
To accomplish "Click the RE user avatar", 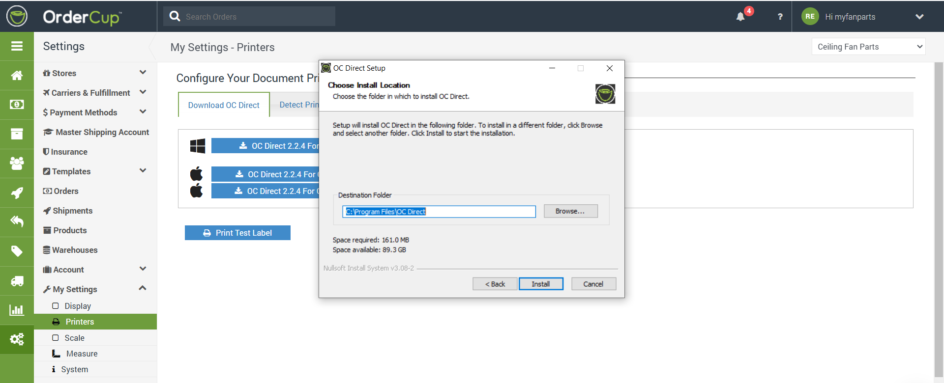I will click(x=810, y=16).
